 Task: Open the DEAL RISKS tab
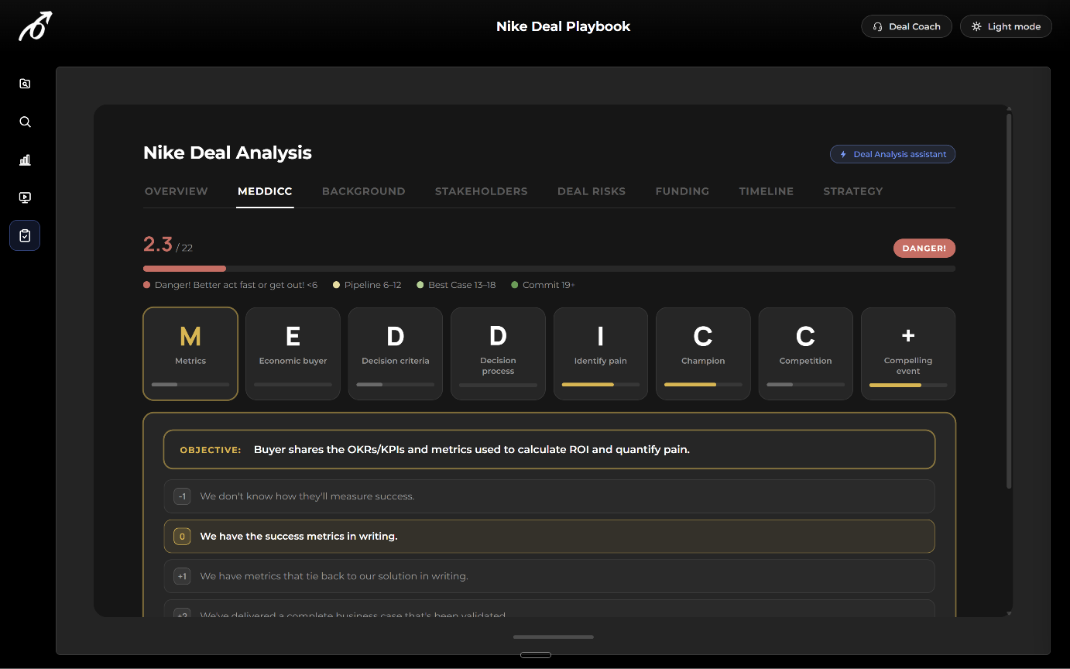(x=592, y=191)
